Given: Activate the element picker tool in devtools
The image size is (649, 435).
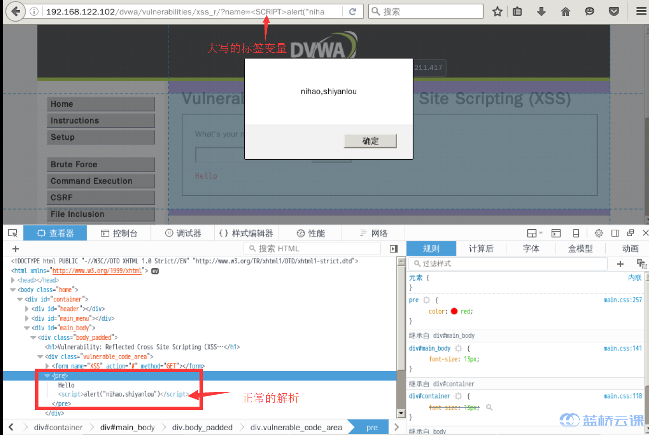Looking at the screenshot, I should [x=13, y=233].
